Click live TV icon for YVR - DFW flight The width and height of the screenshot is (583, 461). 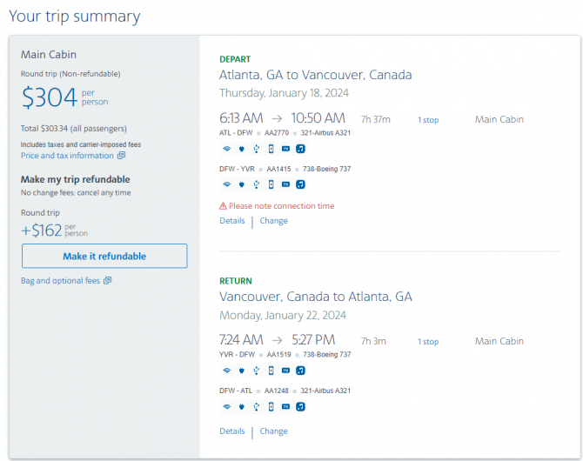point(285,371)
